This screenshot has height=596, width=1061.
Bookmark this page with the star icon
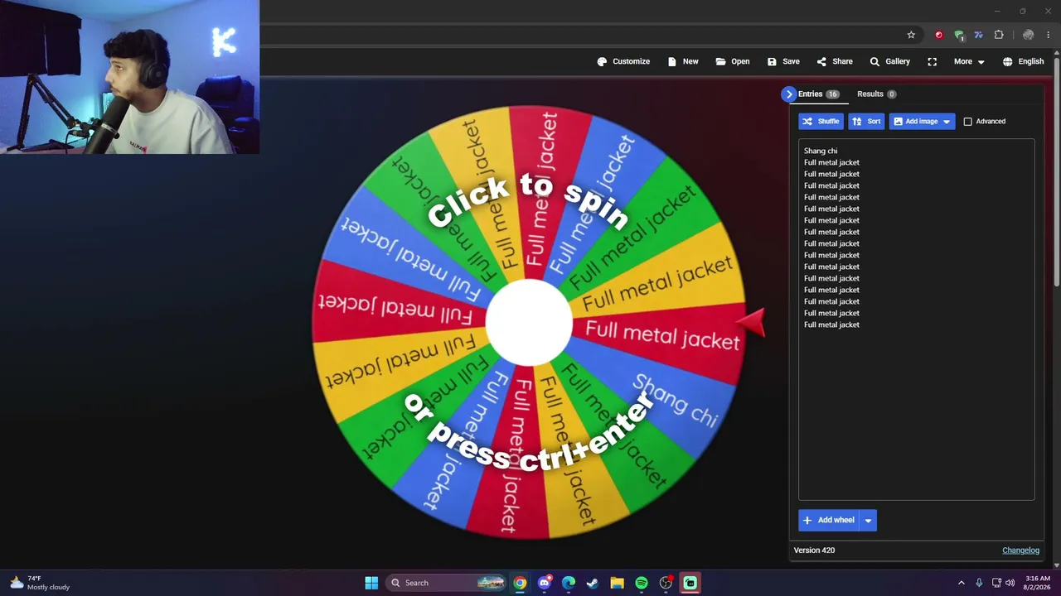point(911,35)
